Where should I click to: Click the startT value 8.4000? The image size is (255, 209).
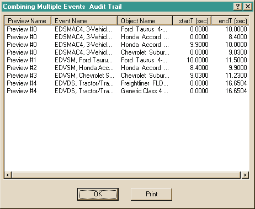[199, 68]
